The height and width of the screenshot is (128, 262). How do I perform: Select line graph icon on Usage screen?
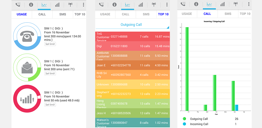pyautogui.click(x=44, y=5)
